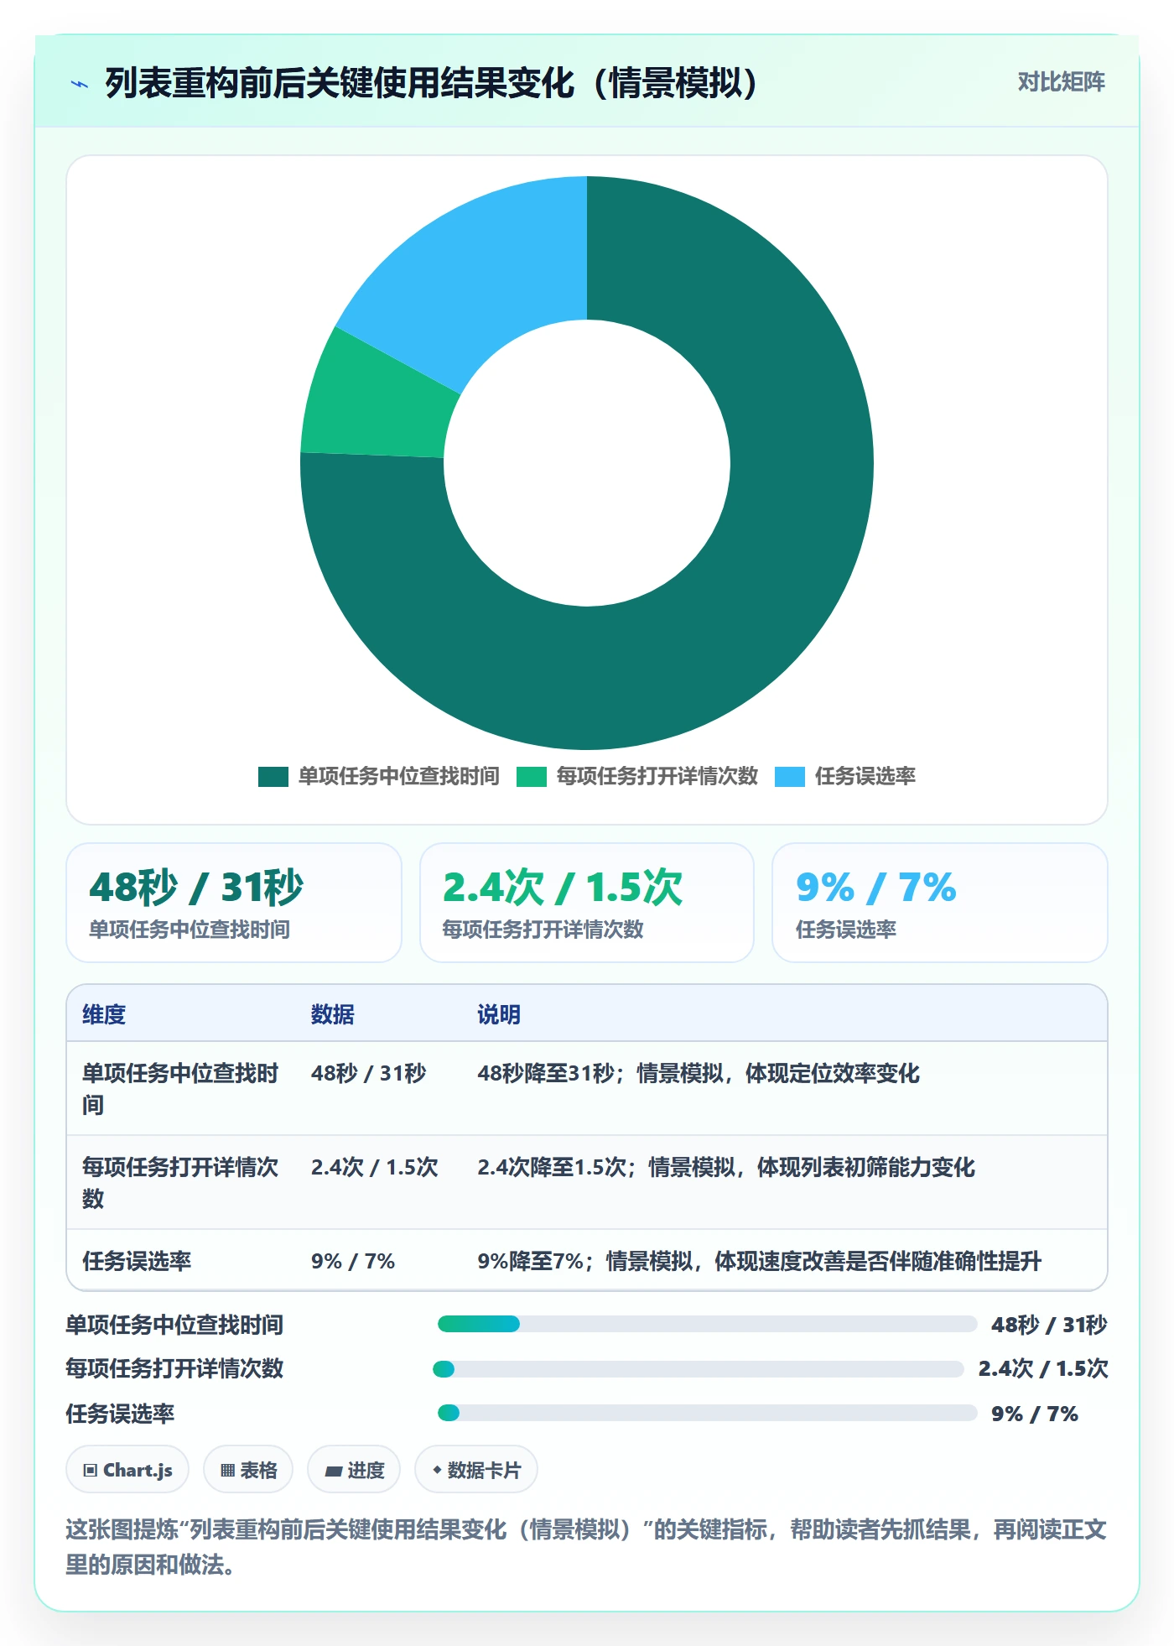This screenshot has width=1174, height=1646.
Task: Click the 对比矩阵 label in the header
Action: [1061, 81]
